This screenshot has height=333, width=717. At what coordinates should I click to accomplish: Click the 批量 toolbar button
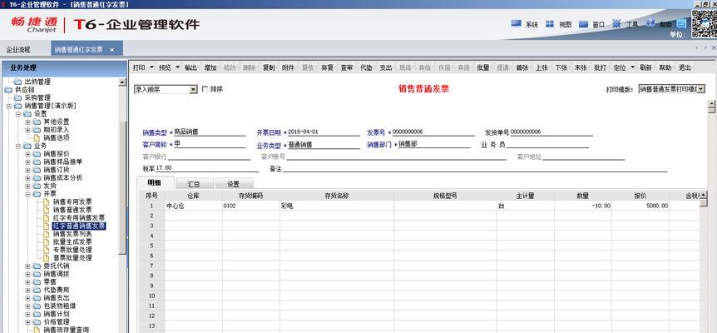tap(483, 67)
